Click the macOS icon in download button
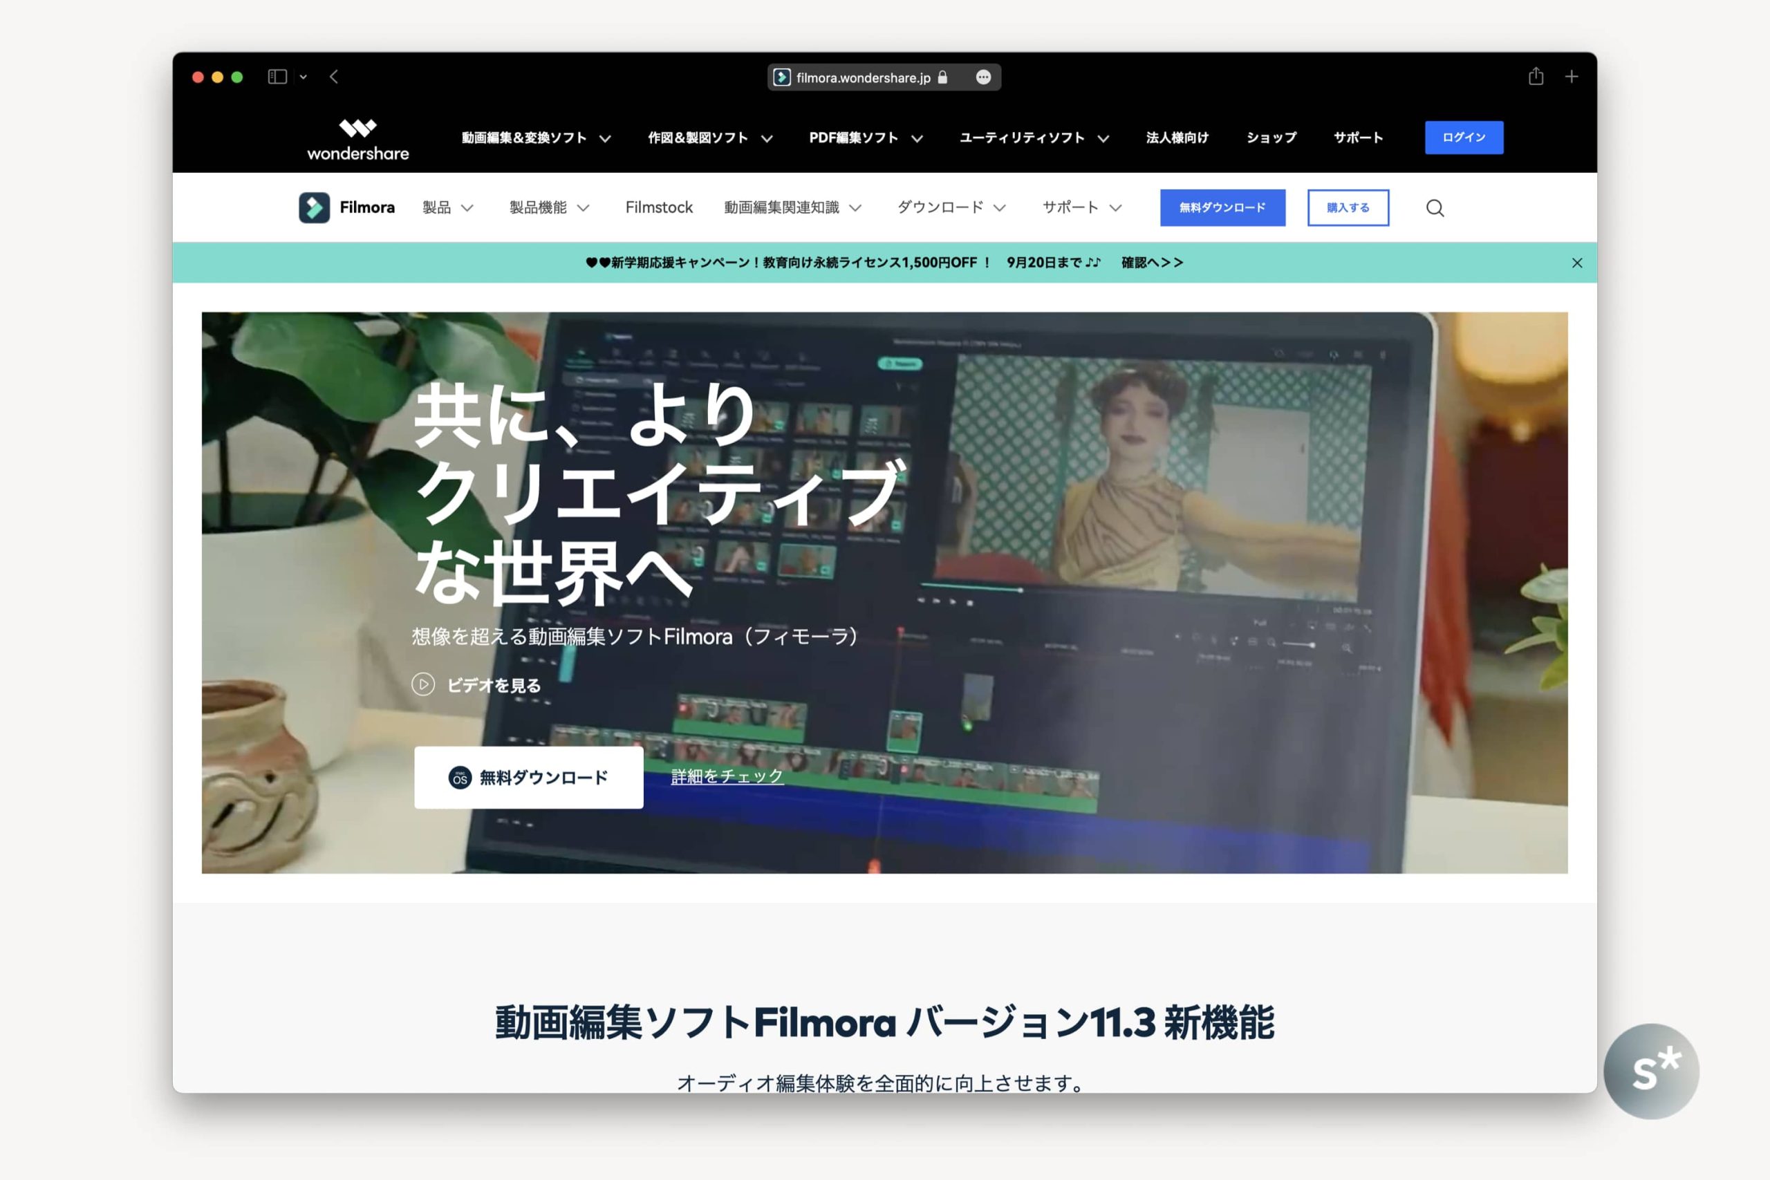Image resolution: width=1770 pixels, height=1180 pixels. point(460,778)
